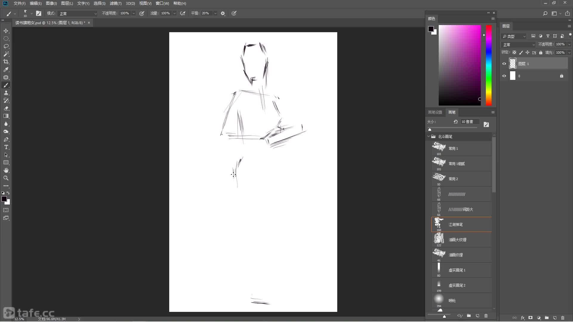Select the Path Selection tool

point(6,155)
